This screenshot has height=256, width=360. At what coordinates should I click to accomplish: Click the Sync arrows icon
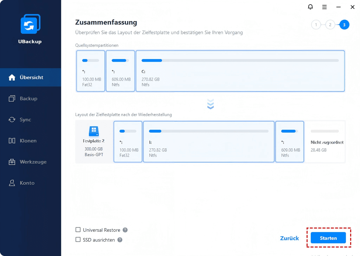(12, 120)
